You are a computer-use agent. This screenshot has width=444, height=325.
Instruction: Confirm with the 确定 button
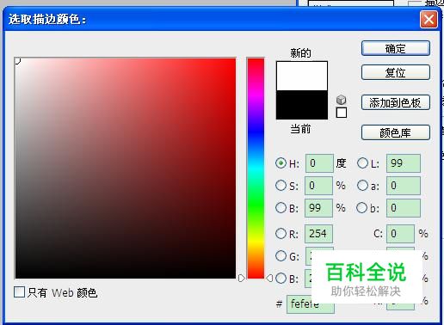click(x=396, y=48)
